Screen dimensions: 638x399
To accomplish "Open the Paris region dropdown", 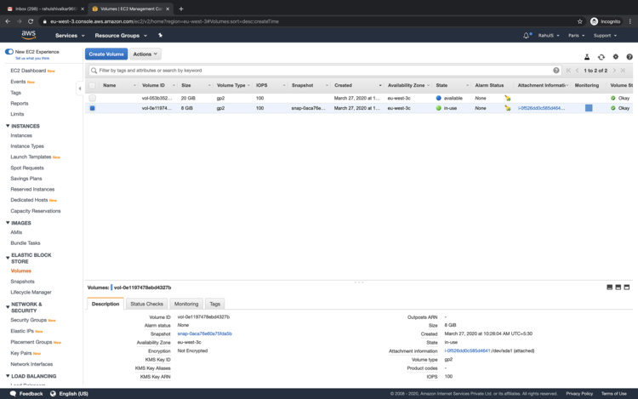I will tap(578, 36).
